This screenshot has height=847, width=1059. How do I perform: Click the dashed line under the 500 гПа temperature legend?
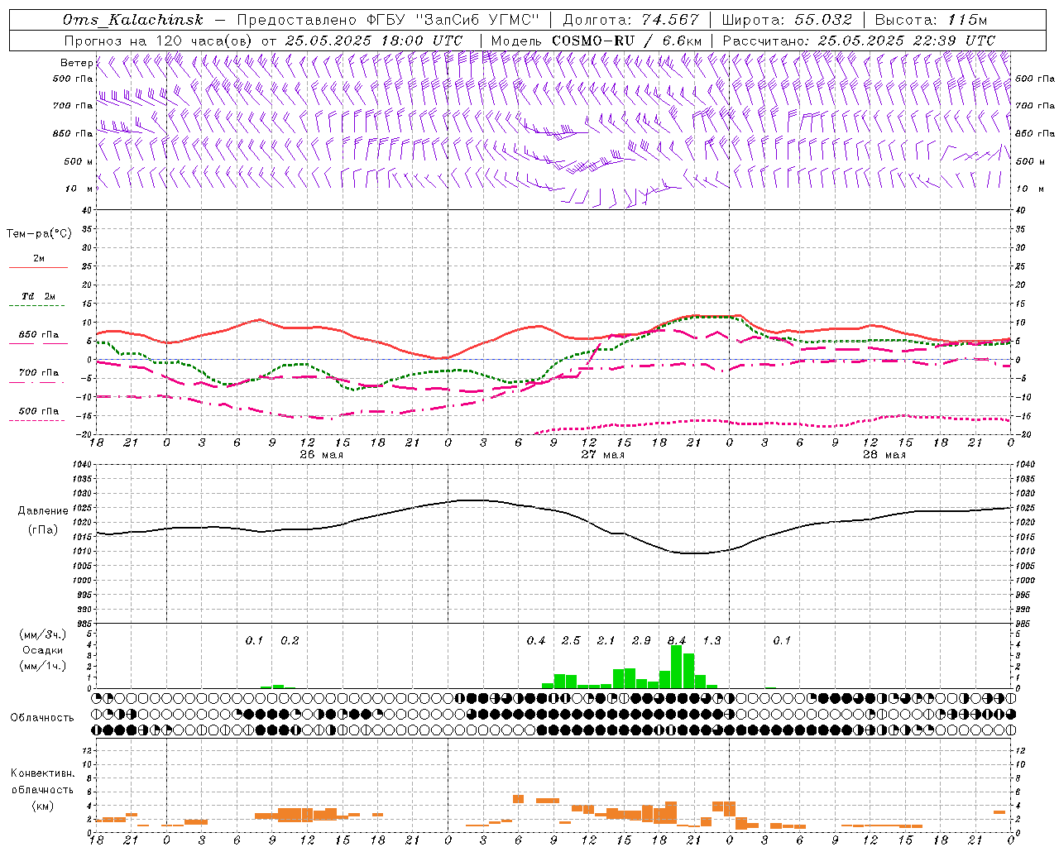(x=36, y=421)
